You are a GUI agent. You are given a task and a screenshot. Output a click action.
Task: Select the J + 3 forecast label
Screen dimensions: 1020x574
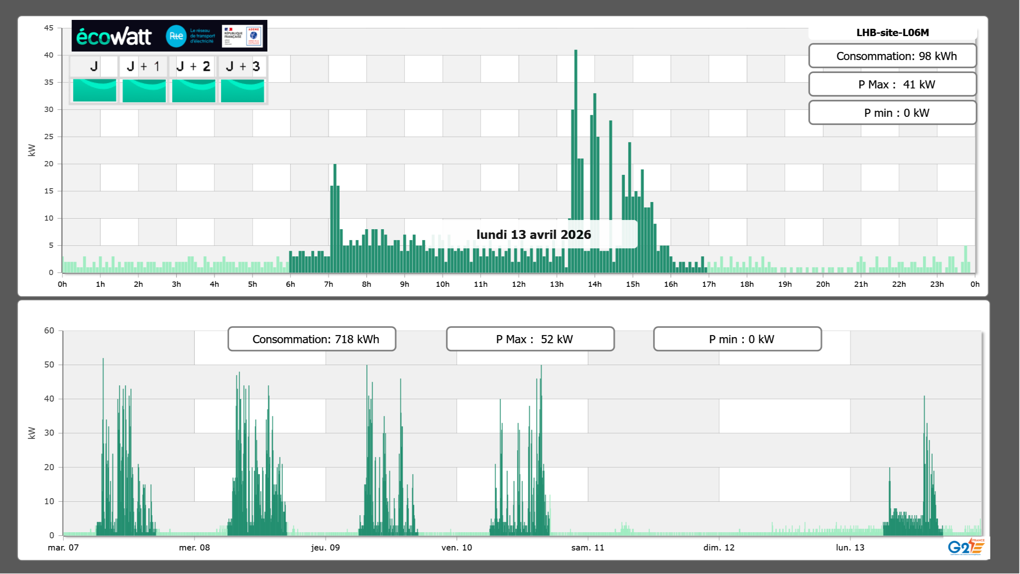pos(243,66)
